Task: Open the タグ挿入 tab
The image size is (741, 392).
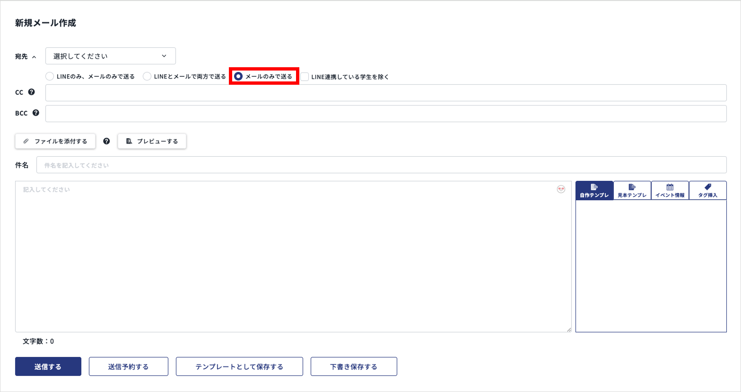Action: (707, 190)
